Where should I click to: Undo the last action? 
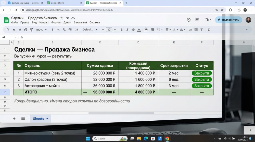[x=14, y=30]
